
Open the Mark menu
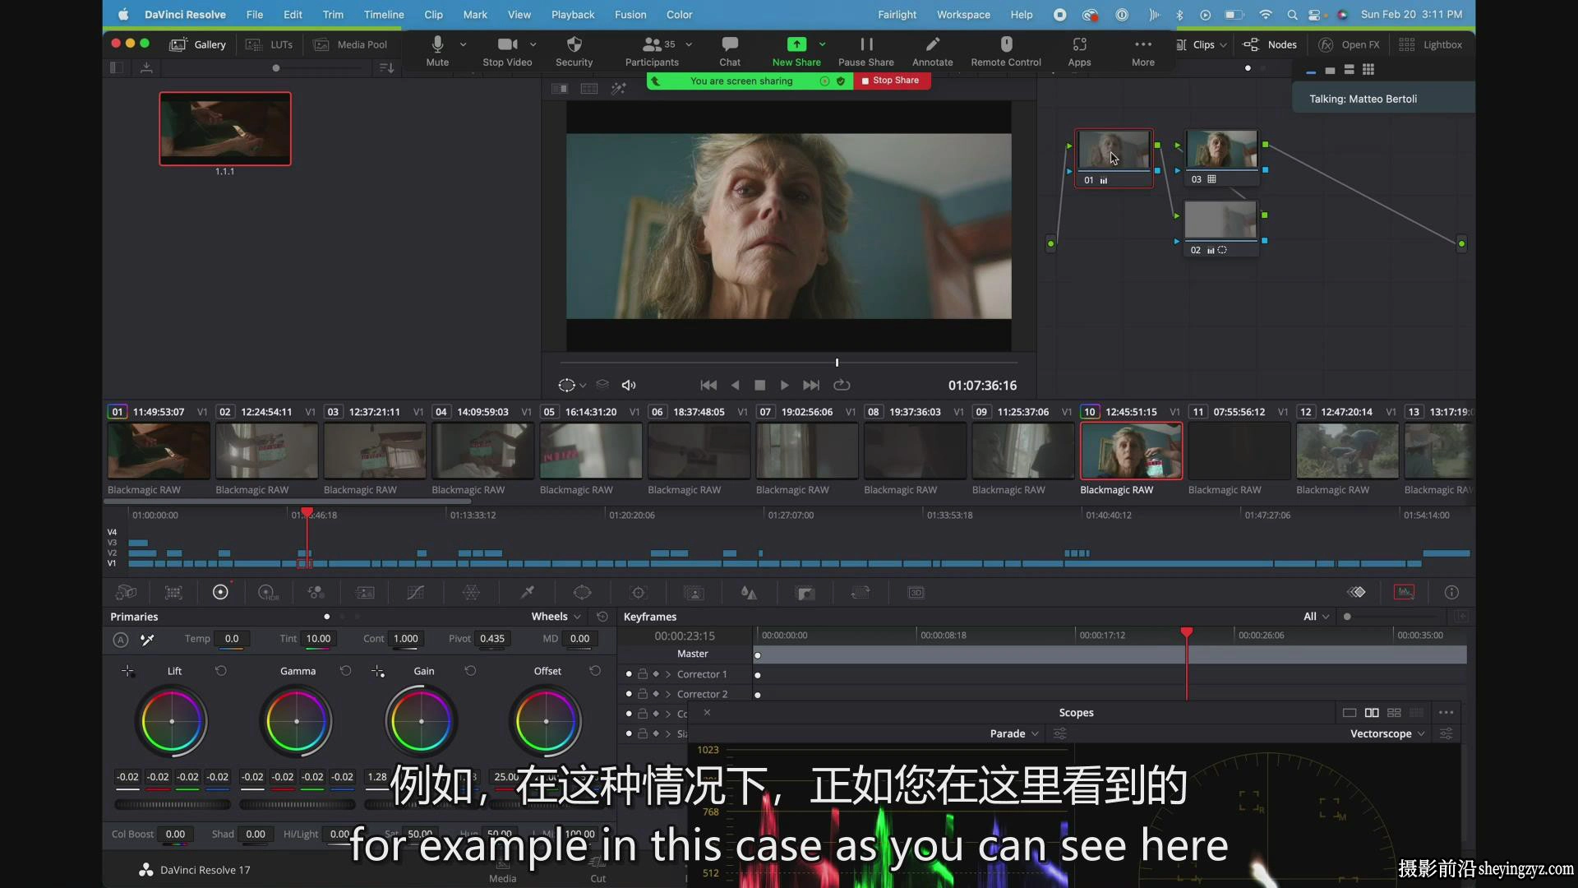(475, 14)
